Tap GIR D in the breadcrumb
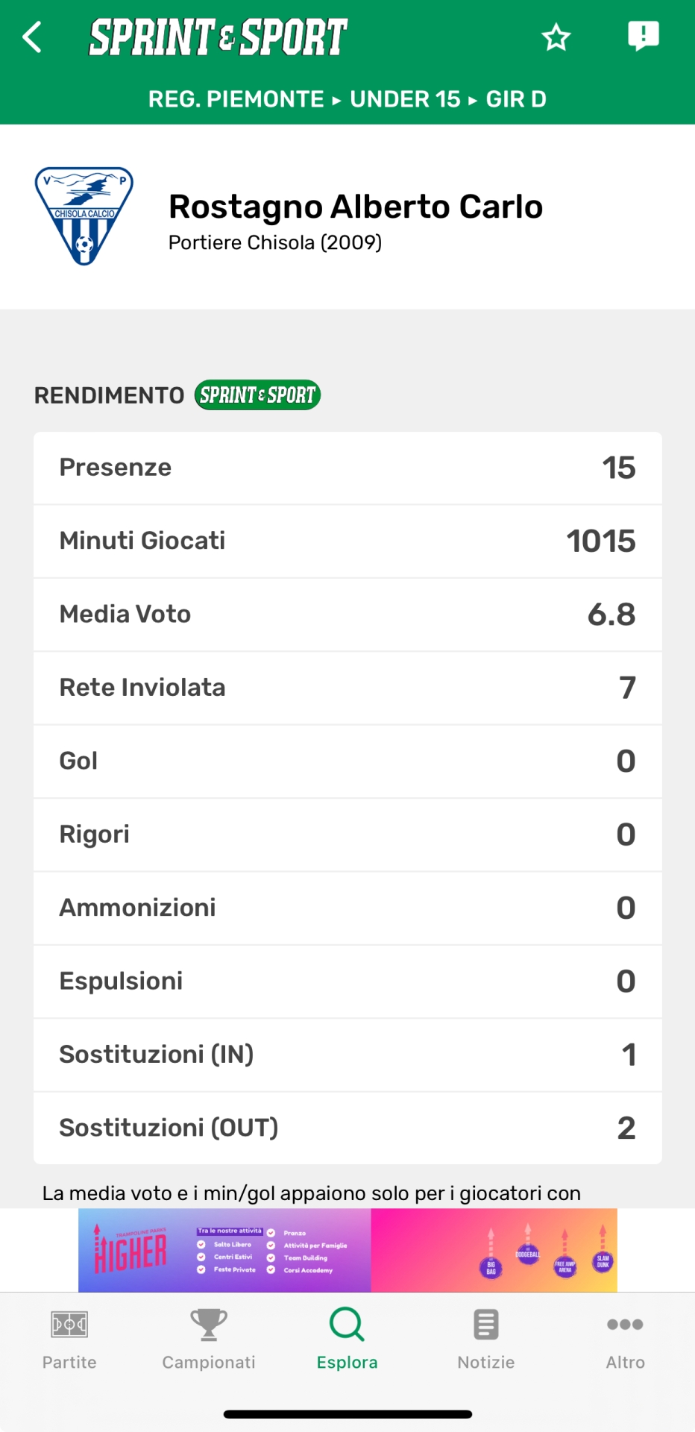 516,99
